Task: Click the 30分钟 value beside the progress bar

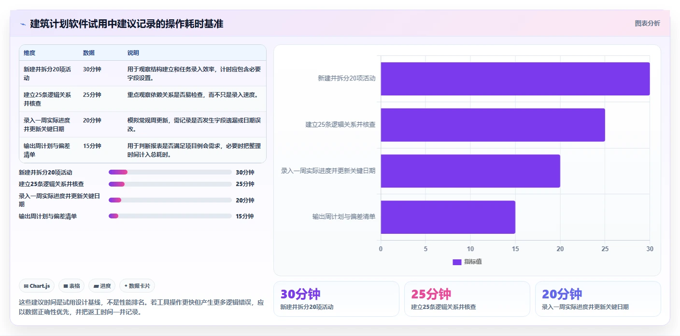Action: 245,172
